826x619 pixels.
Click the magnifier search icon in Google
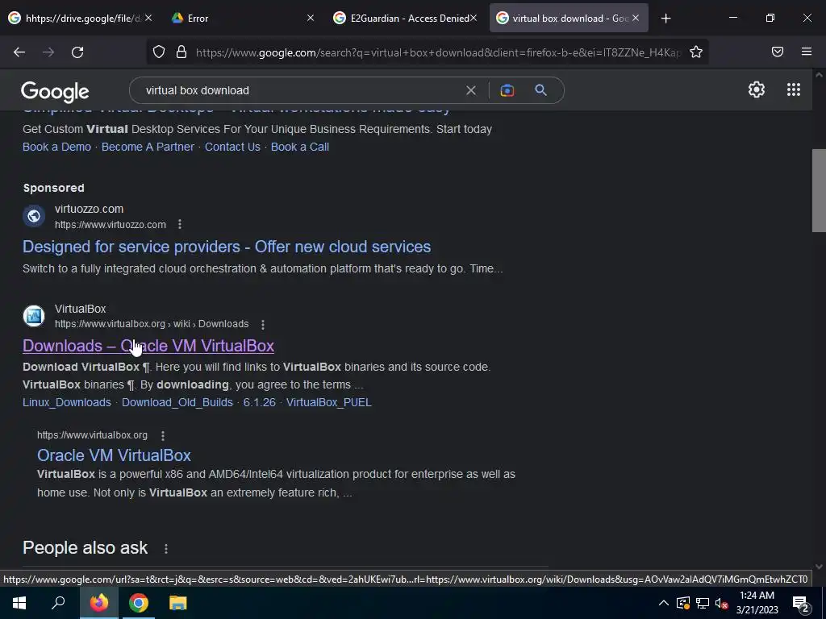[x=540, y=90]
